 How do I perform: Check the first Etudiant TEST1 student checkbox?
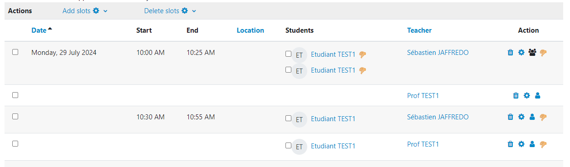pos(288,54)
